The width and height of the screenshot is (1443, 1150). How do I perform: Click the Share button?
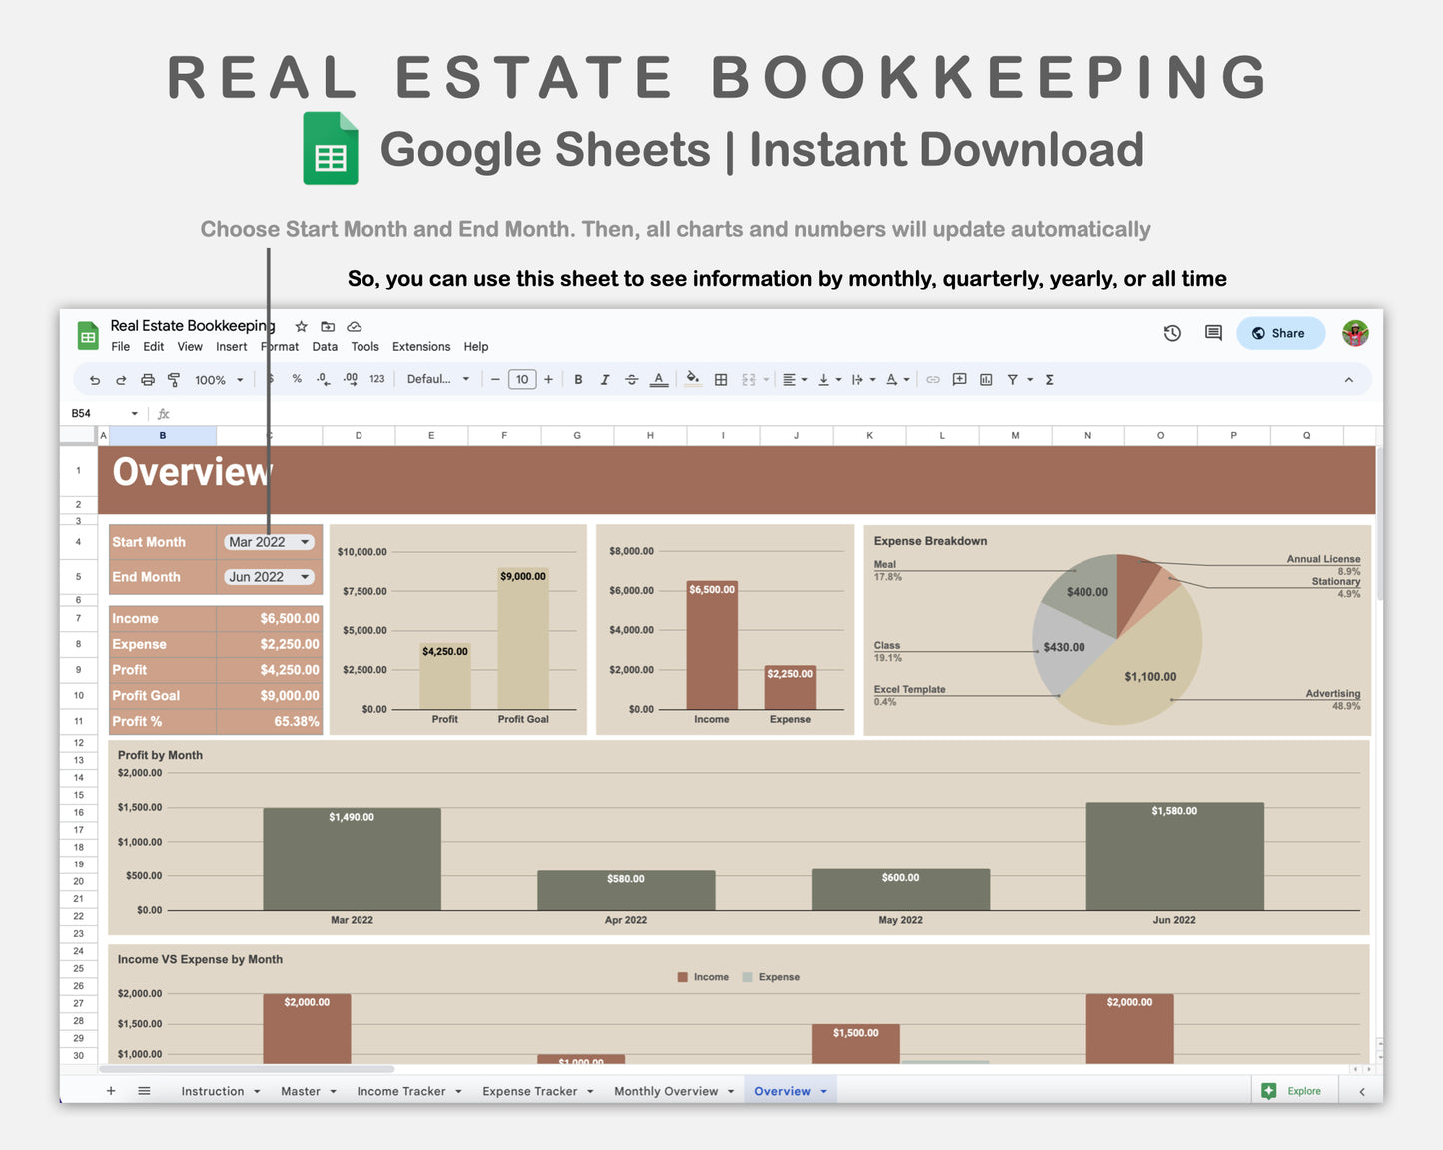(1280, 333)
